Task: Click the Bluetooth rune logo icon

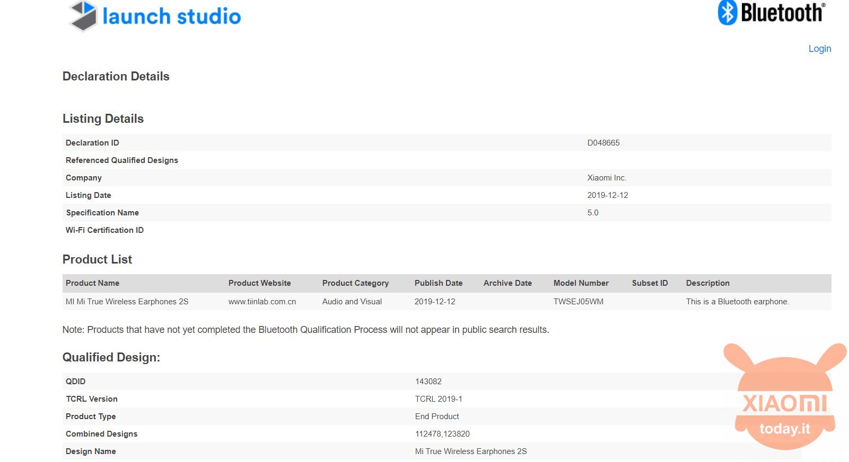Action: (x=728, y=12)
